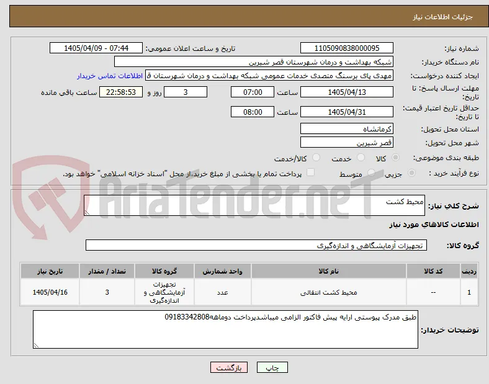Click the unit cell عدد

pyautogui.click(x=223, y=292)
